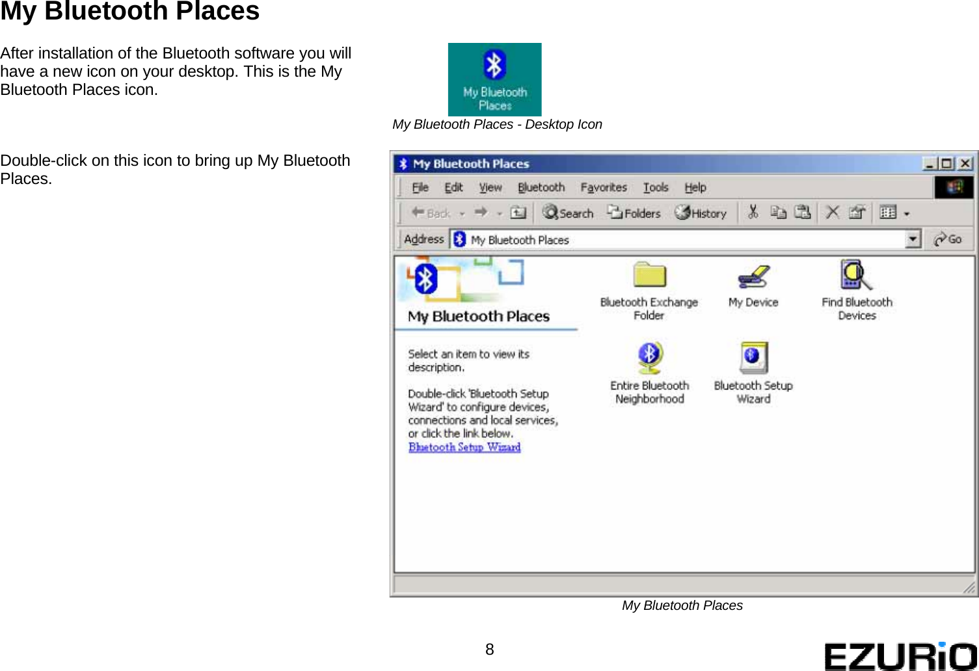Open the Help menu
Screen dimensions: 979x671
click(x=695, y=187)
